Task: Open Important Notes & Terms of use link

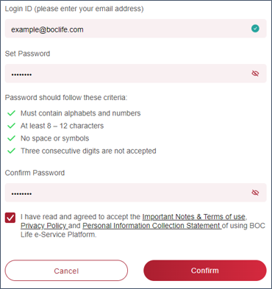Action: tap(194, 217)
